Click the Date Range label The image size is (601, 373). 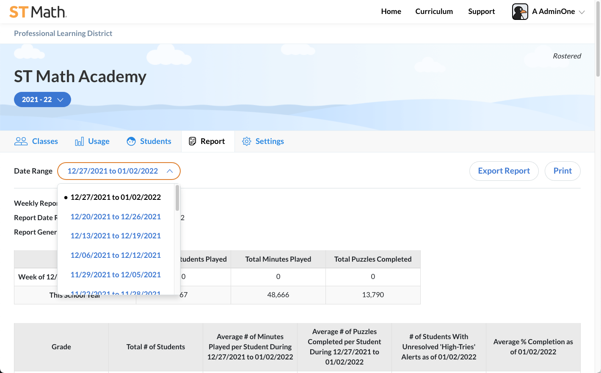[x=33, y=171]
